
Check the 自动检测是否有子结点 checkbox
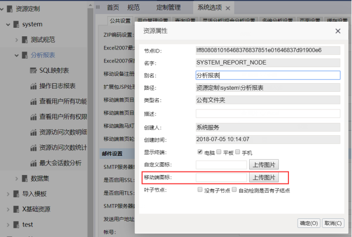(234, 190)
